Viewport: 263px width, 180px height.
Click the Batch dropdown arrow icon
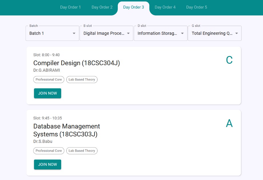[74, 33]
